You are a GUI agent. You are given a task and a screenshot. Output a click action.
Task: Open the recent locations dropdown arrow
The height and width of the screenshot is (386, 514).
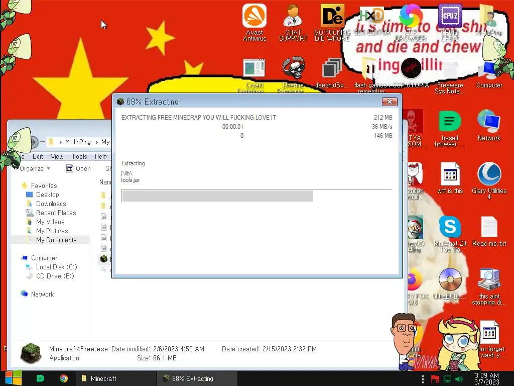point(42,142)
